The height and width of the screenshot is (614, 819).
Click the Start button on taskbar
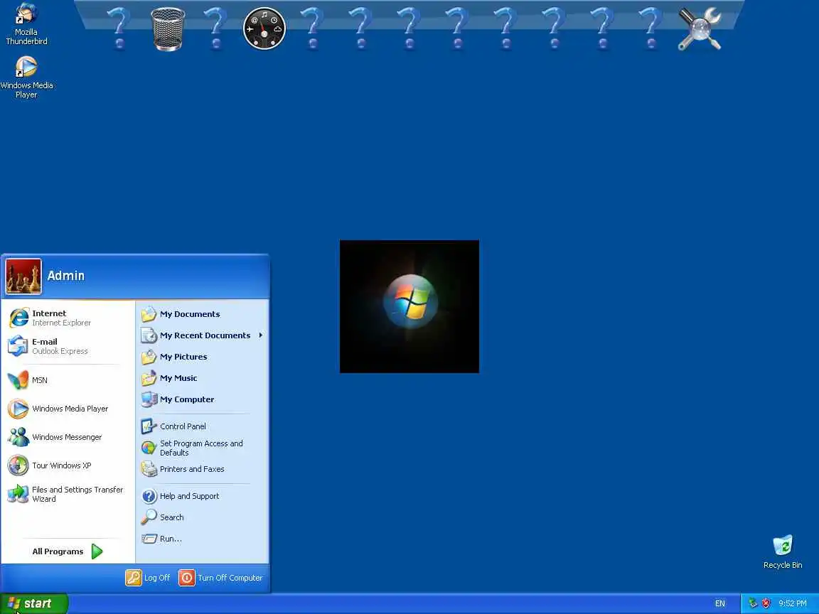pyautogui.click(x=34, y=603)
